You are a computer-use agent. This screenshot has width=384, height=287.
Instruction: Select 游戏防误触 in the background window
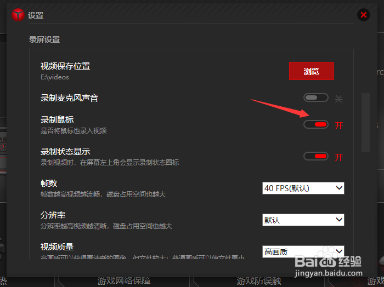[x=258, y=281]
